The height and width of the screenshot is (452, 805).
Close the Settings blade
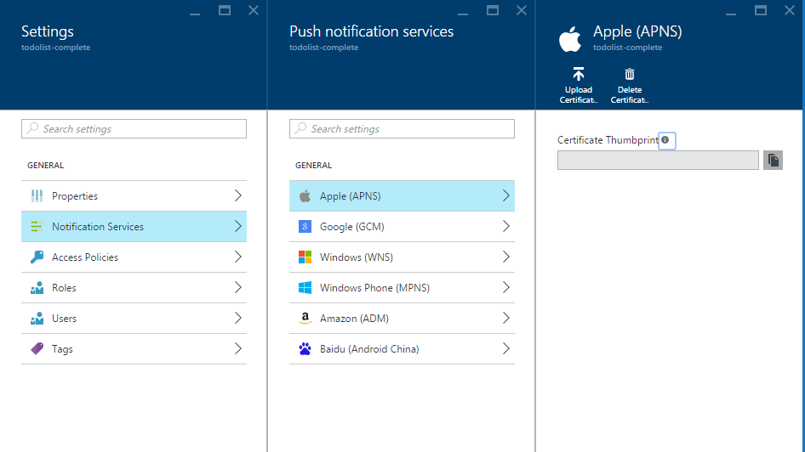click(254, 10)
